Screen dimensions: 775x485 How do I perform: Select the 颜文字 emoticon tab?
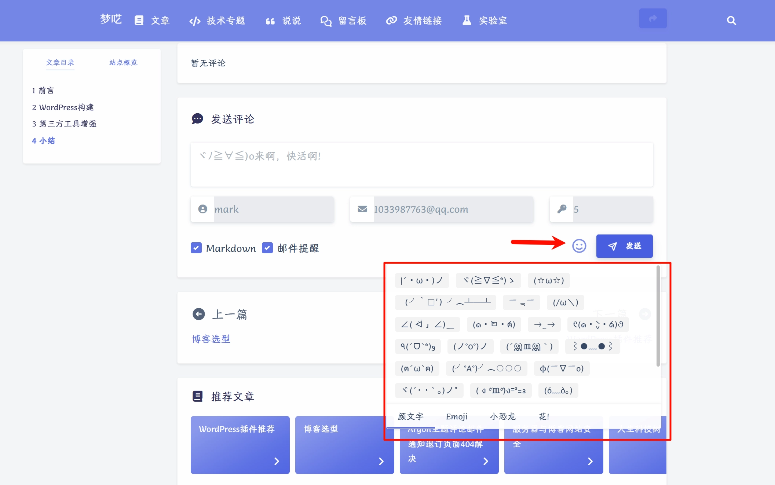(x=410, y=416)
